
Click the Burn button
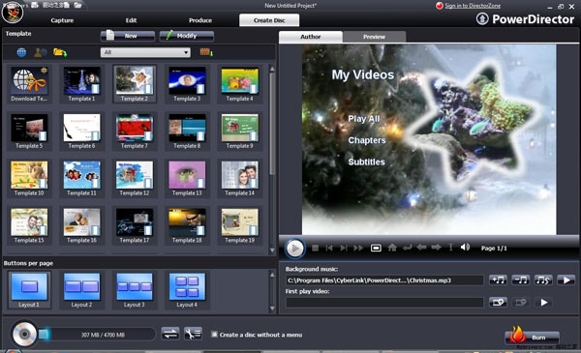tap(533, 337)
